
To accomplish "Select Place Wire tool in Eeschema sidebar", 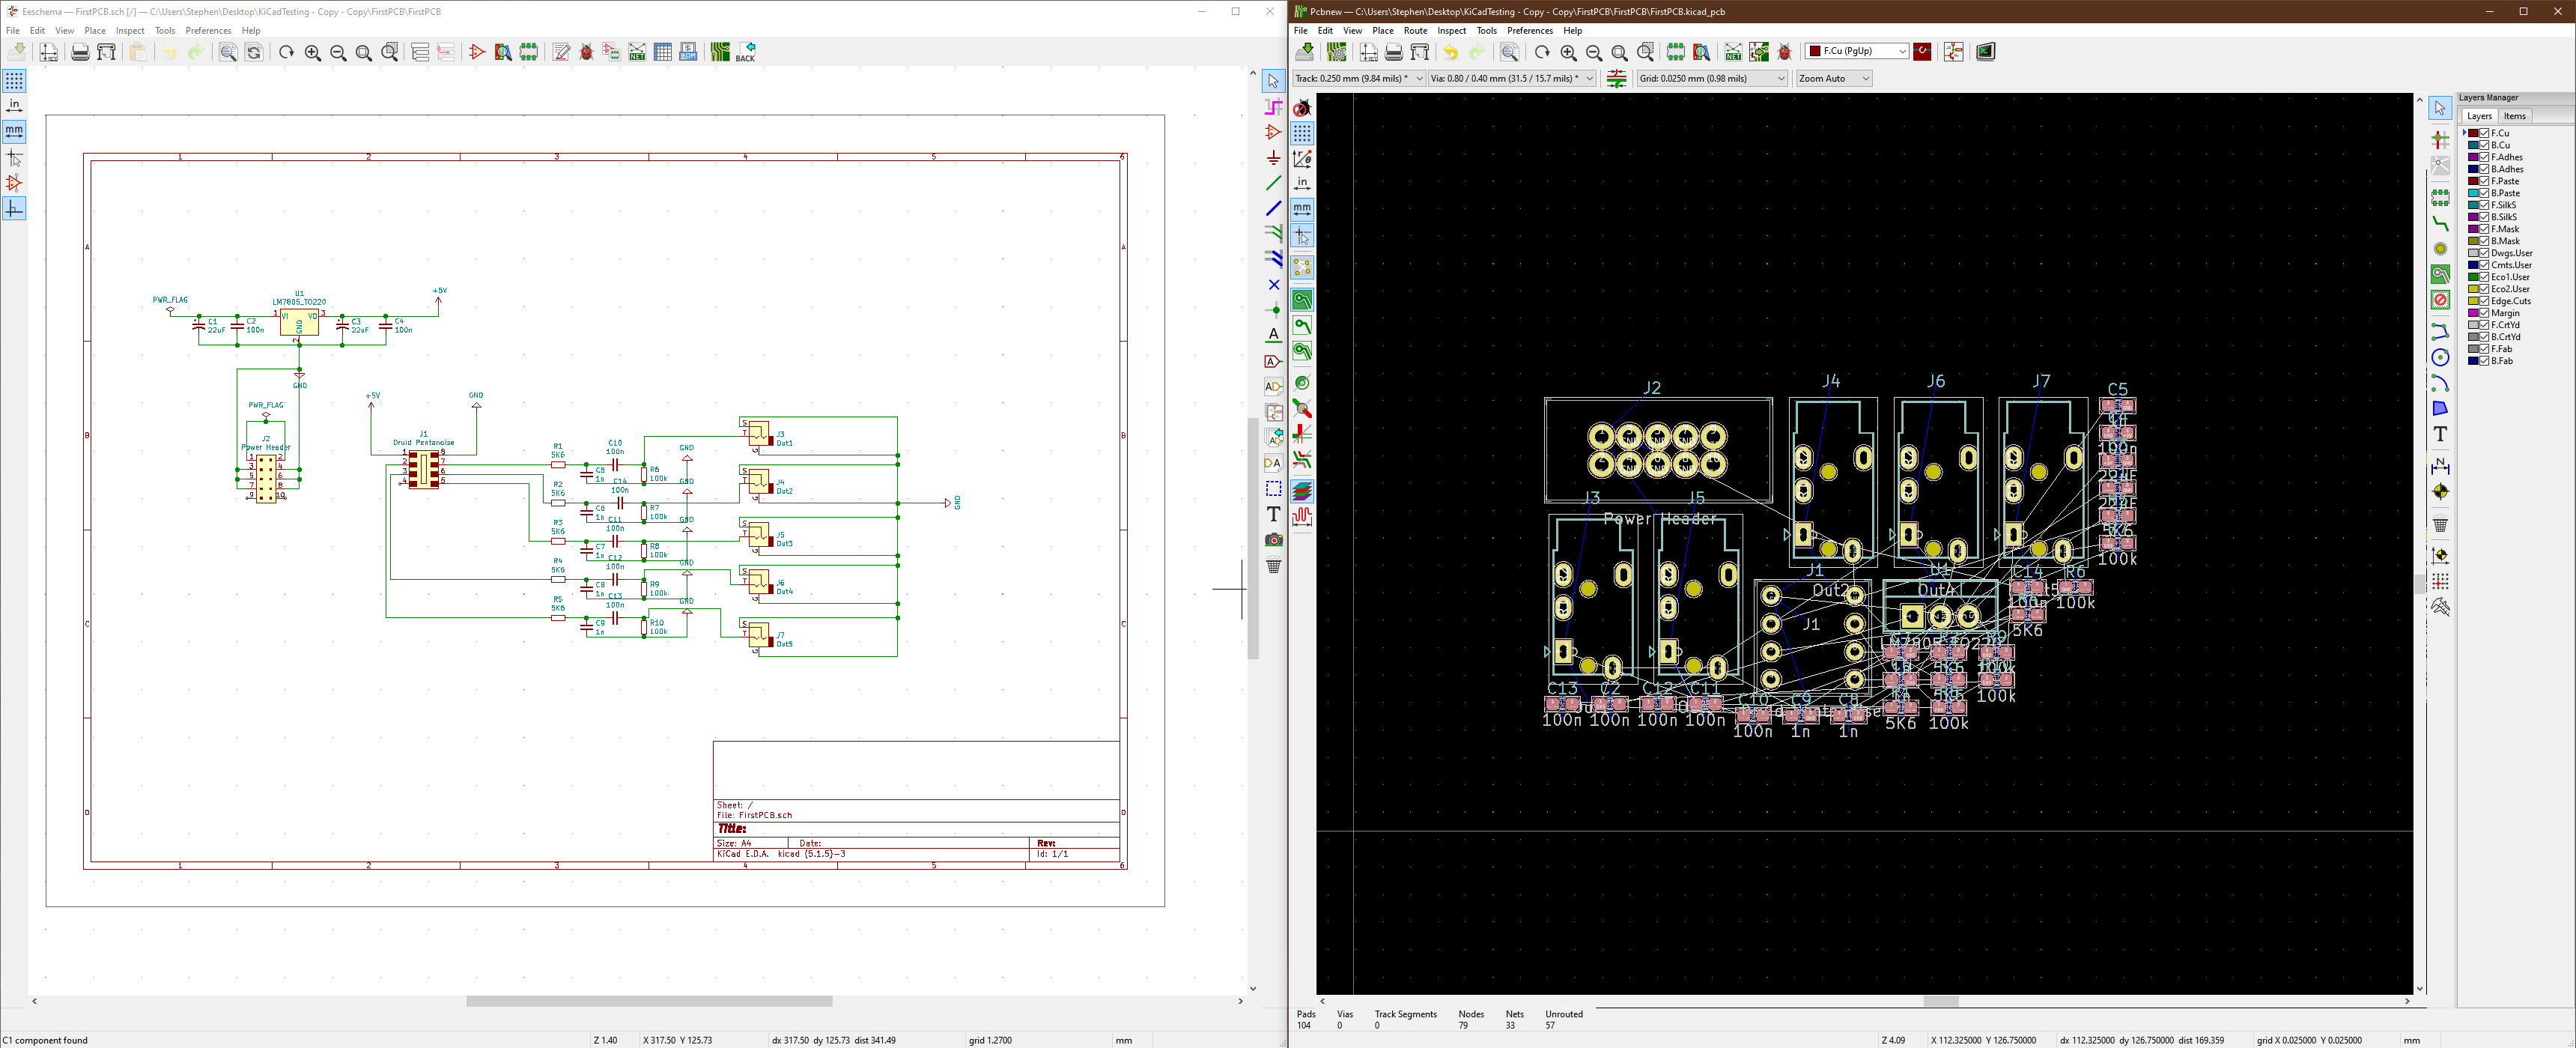I will (x=1273, y=184).
